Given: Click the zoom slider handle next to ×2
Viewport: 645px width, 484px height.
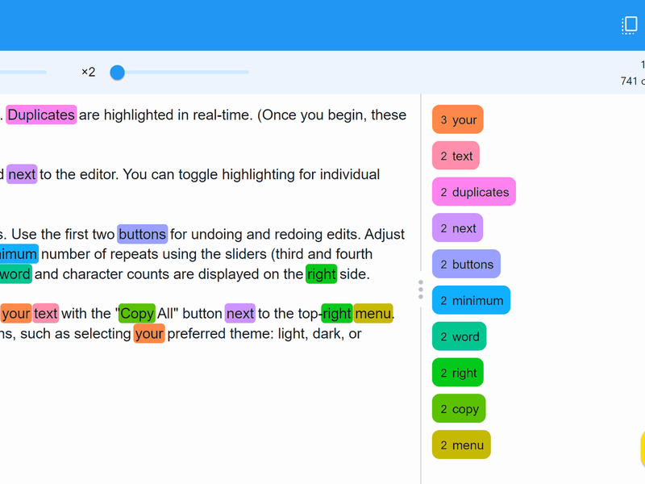Looking at the screenshot, I should pos(117,72).
